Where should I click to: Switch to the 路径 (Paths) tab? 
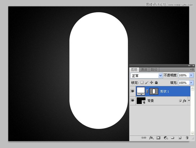click(x=154, y=70)
